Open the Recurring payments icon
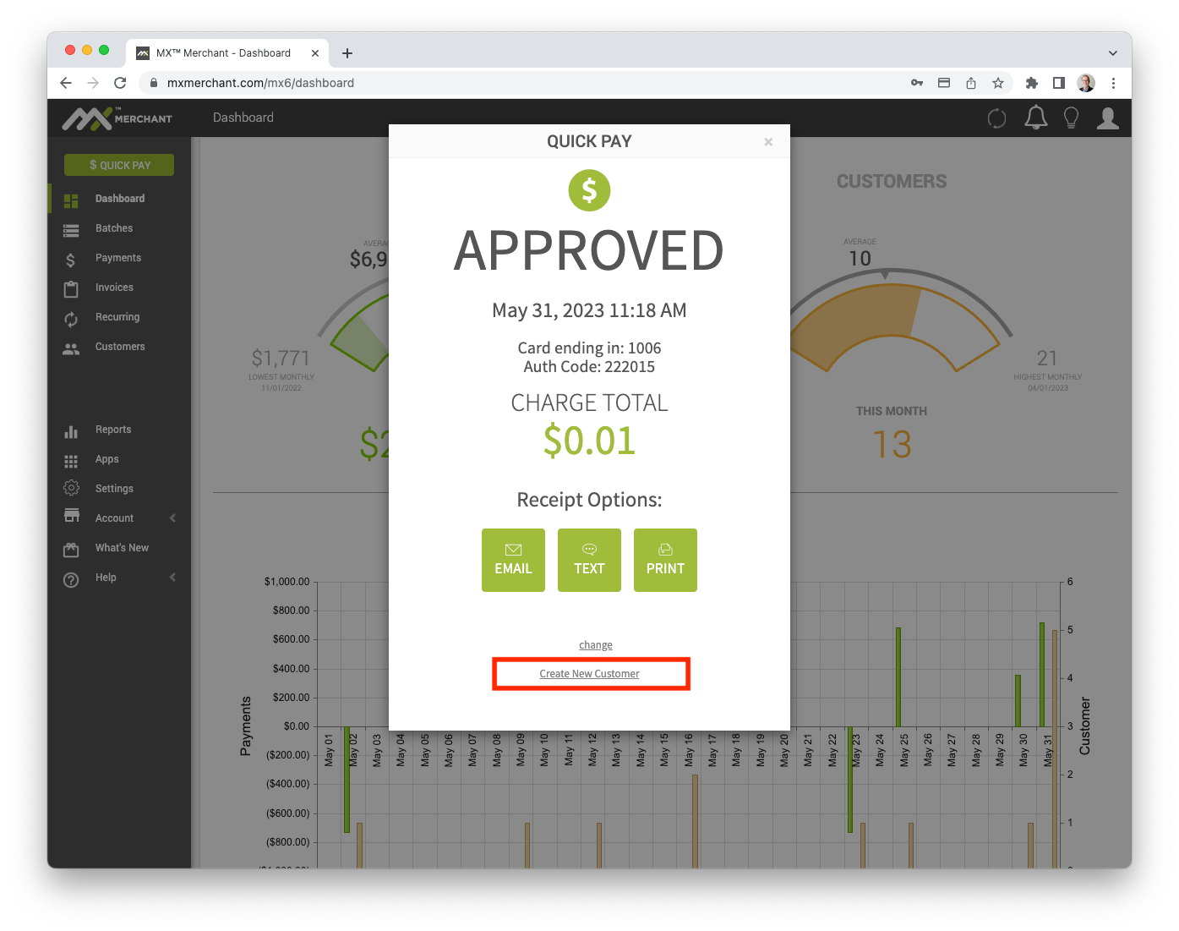 (71, 318)
